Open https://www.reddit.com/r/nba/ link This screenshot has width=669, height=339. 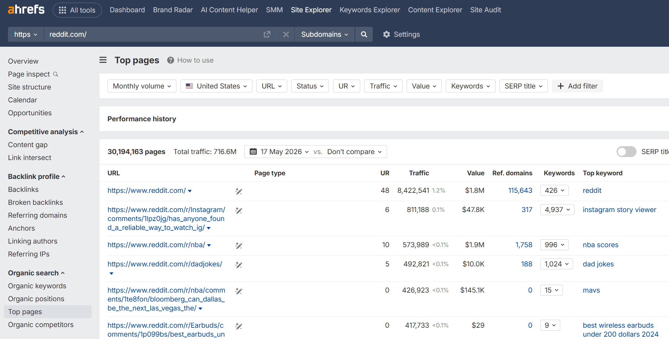[x=156, y=245]
